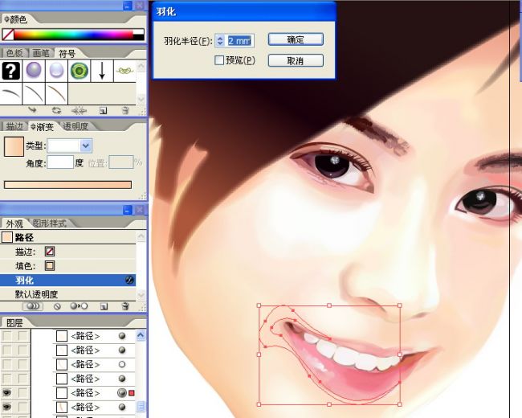This screenshot has height=418, width=522.
Task: Toggle the bottom visible layer's eye icon
Action: (7, 408)
